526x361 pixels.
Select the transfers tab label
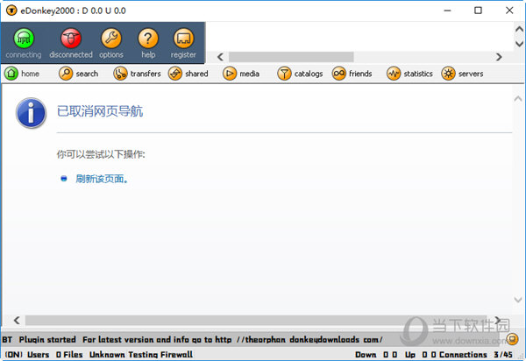pyautogui.click(x=146, y=74)
